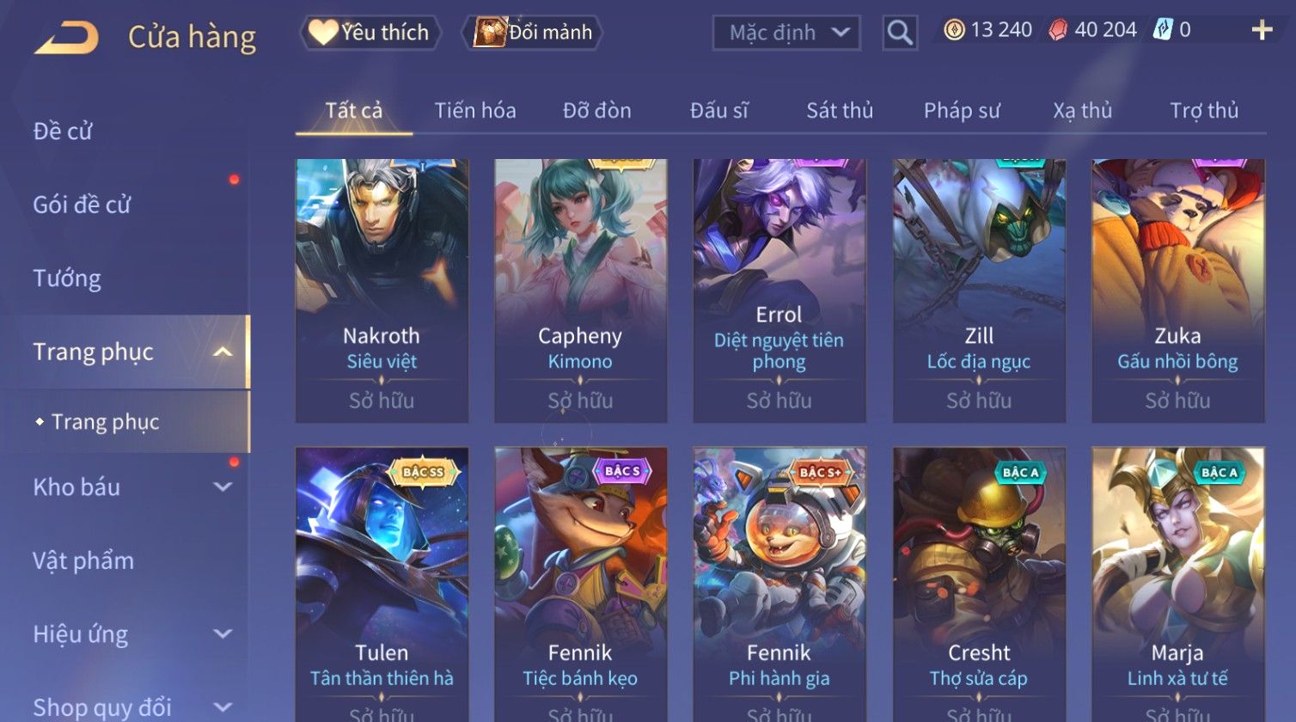Open Tướng in the sidebar
Image resolution: width=1296 pixels, height=722 pixels.
click(x=67, y=278)
